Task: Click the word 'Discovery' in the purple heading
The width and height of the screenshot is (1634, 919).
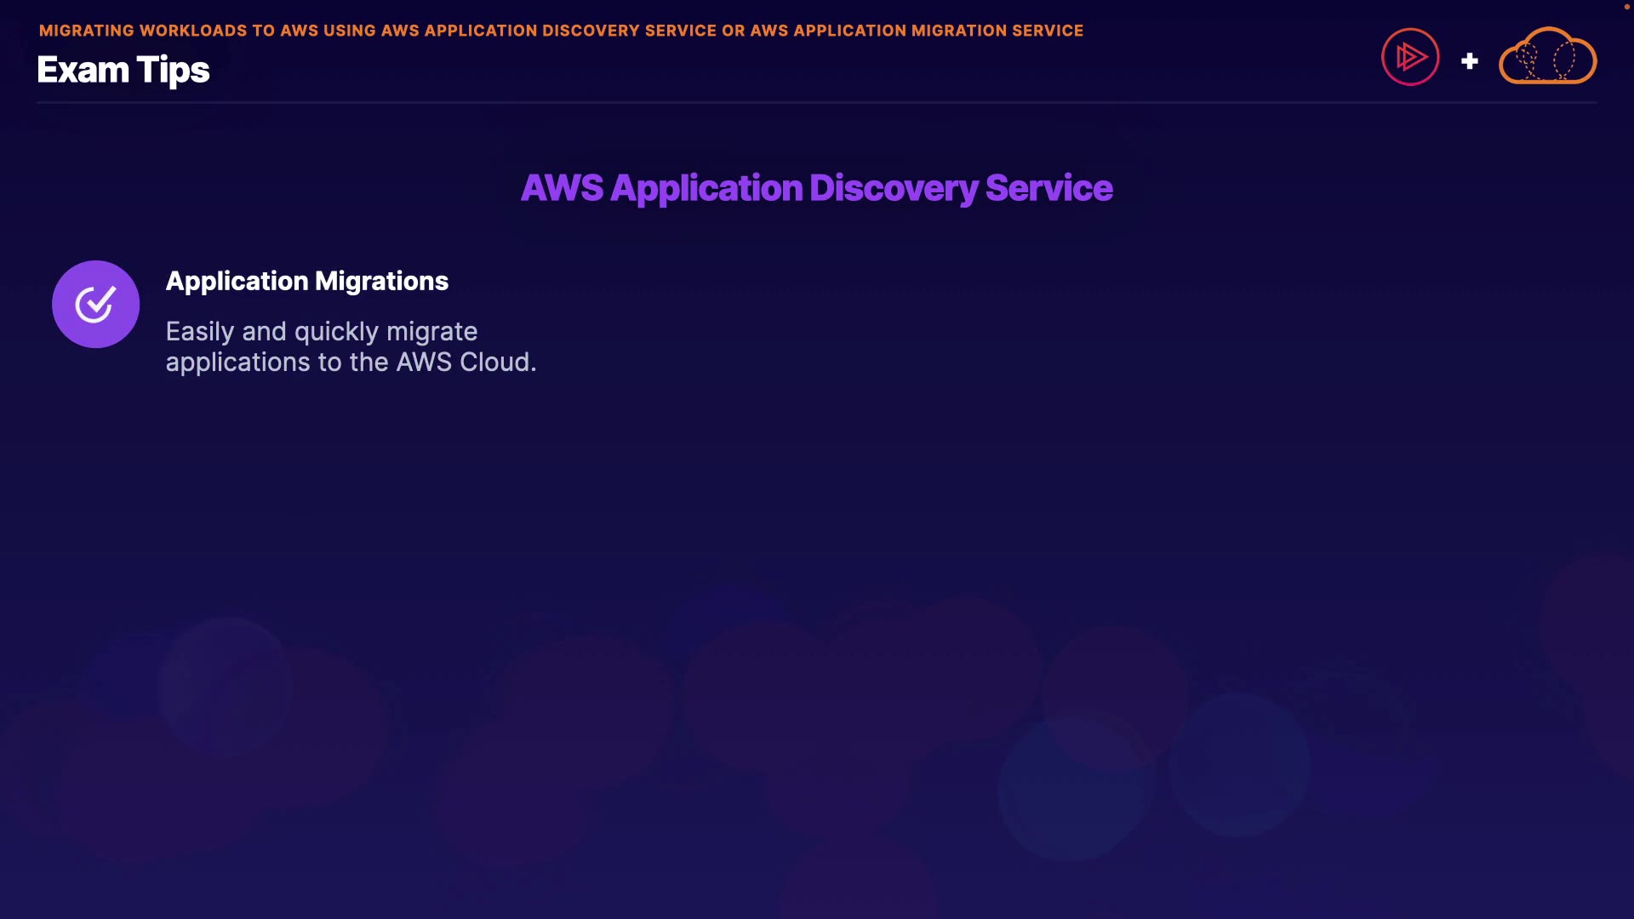Action: [893, 188]
